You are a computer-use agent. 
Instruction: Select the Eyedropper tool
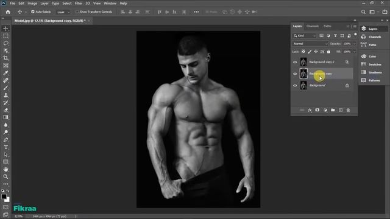pos(5,73)
